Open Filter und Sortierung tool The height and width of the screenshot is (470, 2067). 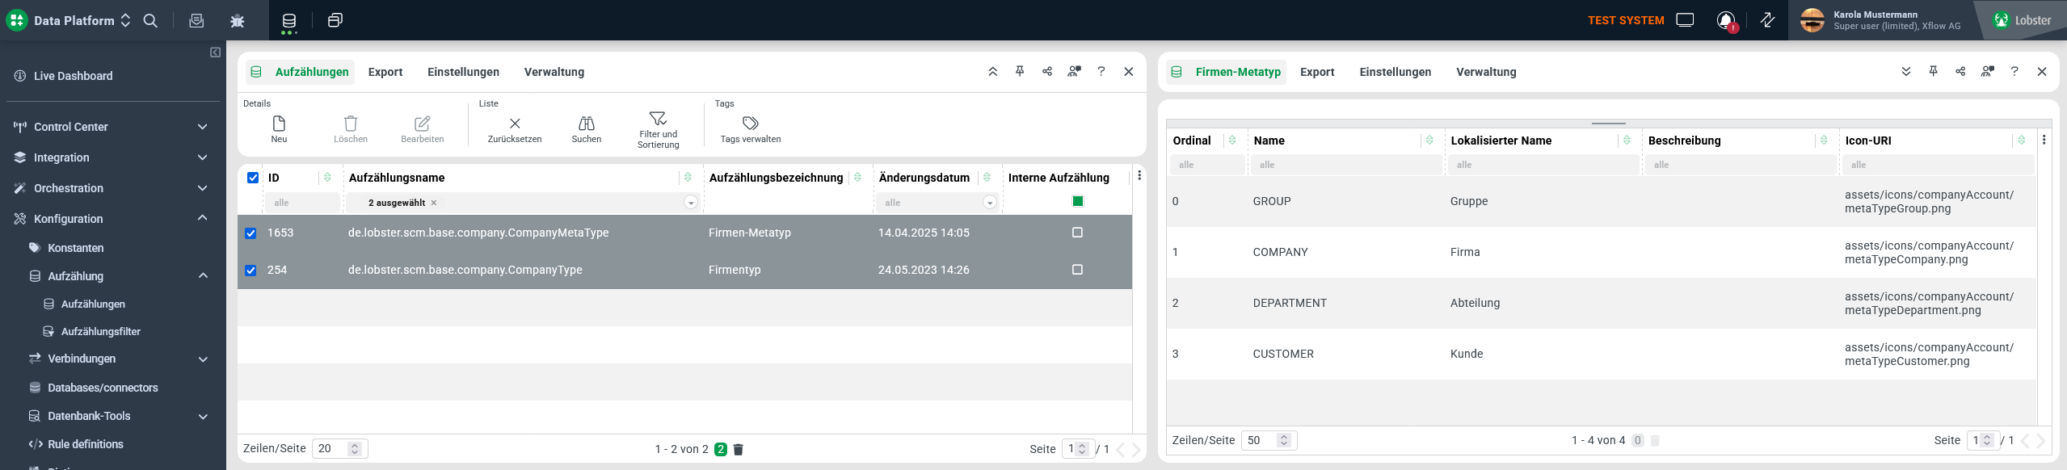point(658,120)
